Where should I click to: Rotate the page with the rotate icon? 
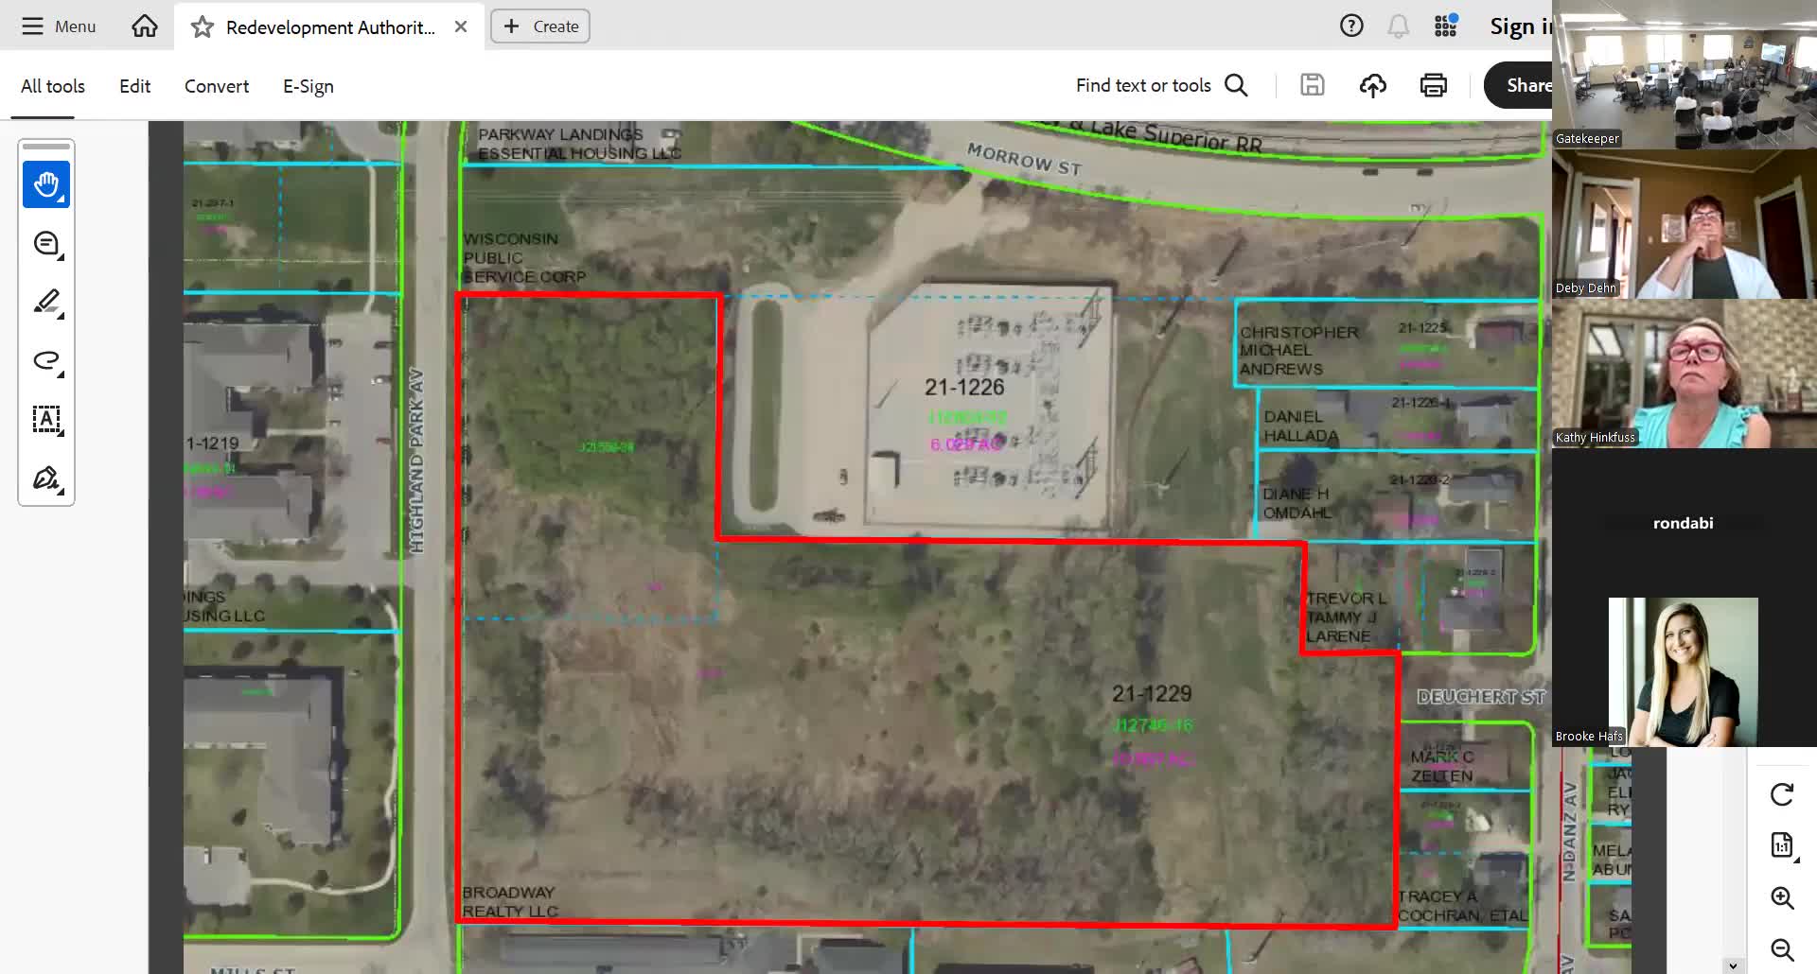[1782, 794]
